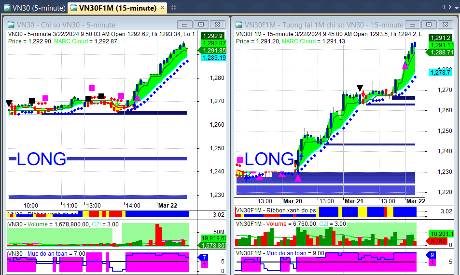The width and height of the screenshot is (460, 275).
Task: Click VN30 Muc do an toan label
Action: click(47, 254)
